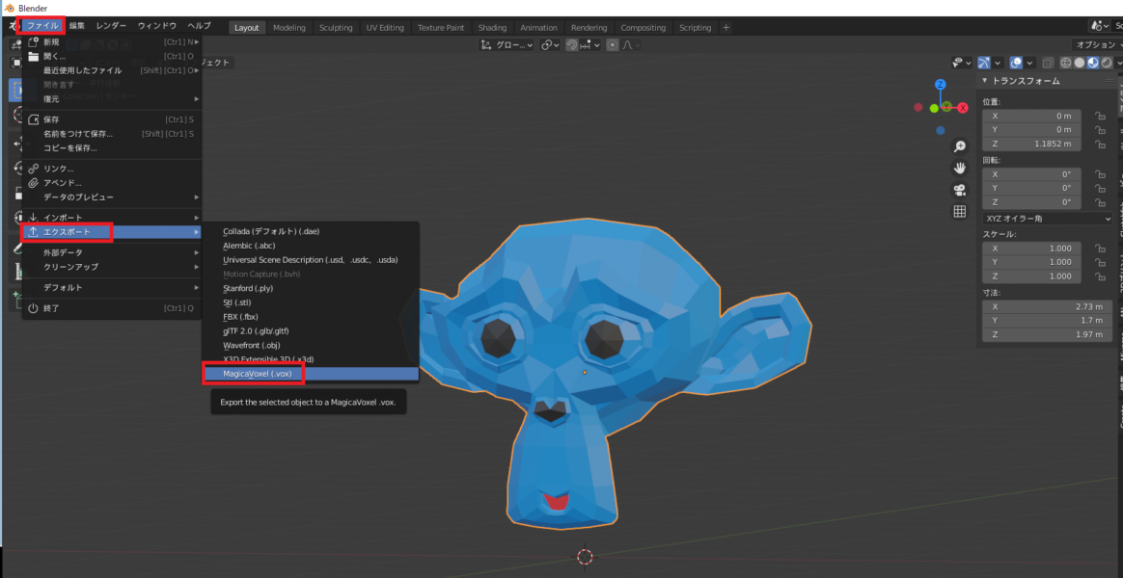This screenshot has height=578, width=1123.
Task: Toggle the viewport gizmos button
Action: click(x=984, y=63)
